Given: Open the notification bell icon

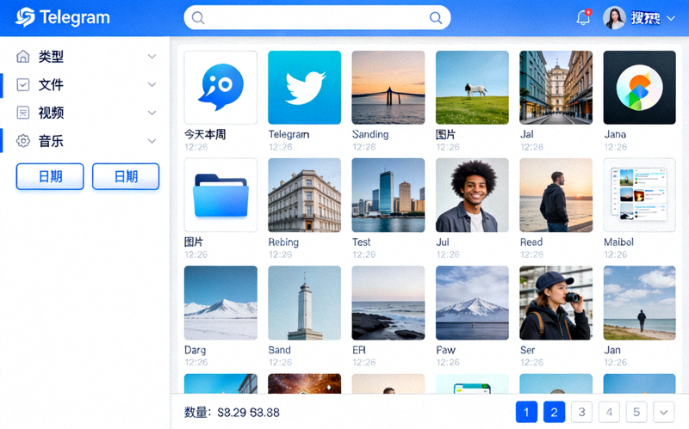Looking at the screenshot, I should (583, 18).
